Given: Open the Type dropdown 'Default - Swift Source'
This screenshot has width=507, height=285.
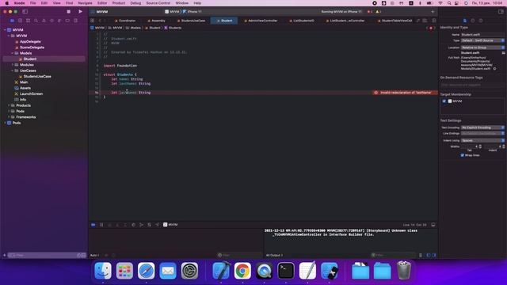Looking at the screenshot, I should pyautogui.click(x=482, y=40).
